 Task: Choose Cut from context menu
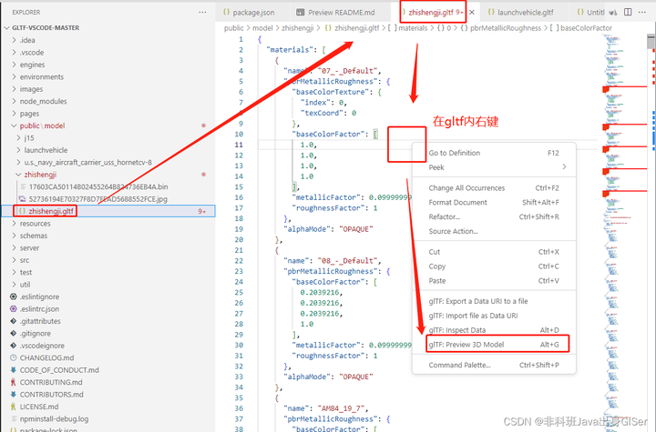pyautogui.click(x=494, y=252)
